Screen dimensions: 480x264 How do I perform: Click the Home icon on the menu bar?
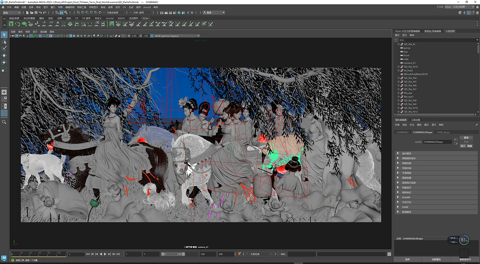pyautogui.click(x=3, y=7)
